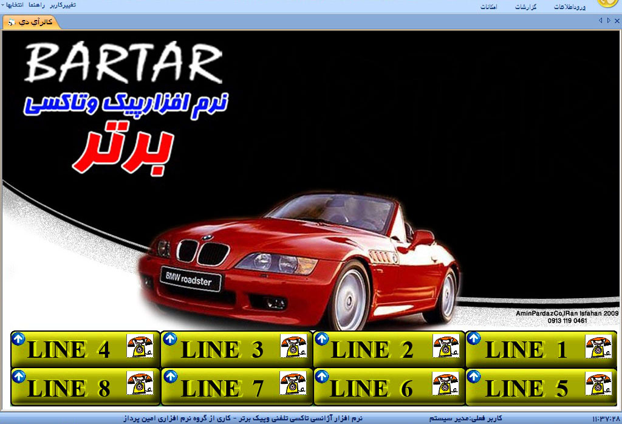The width and height of the screenshot is (622, 424).
Task: Click the blue up-arrow on LINE 5
Action: coord(473,375)
